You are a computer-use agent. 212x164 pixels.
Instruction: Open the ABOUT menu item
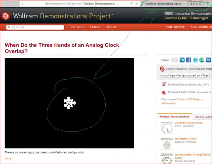[111, 27]
